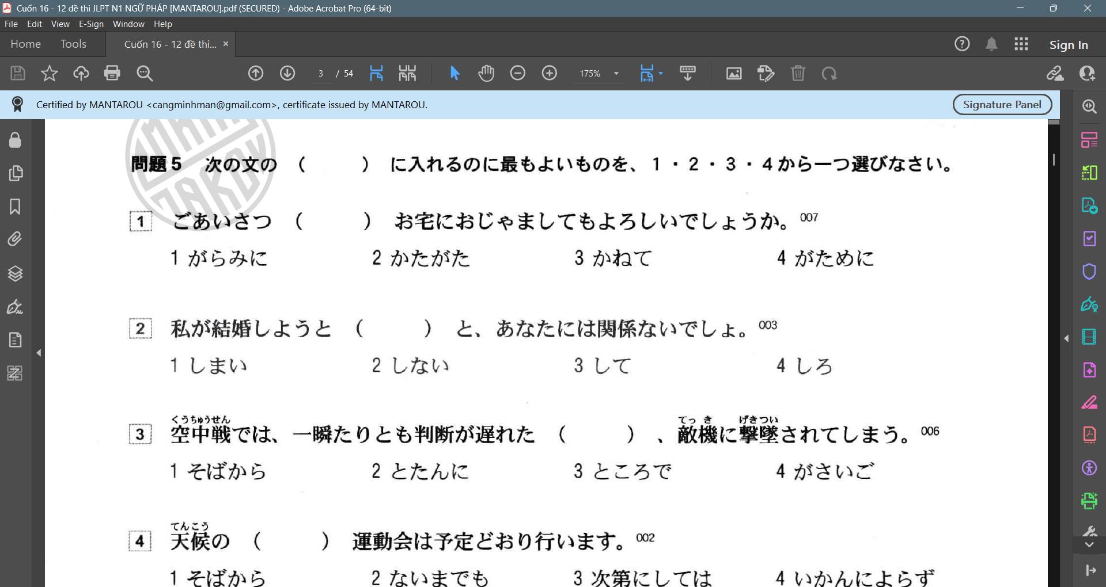Open the Protect shield tool icon
The height and width of the screenshot is (587, 1106).
pyautogui.click(x=1089, y=271)
